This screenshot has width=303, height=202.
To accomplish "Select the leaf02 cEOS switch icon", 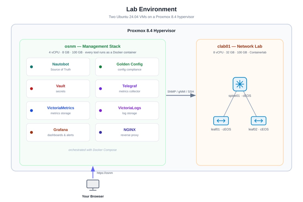I will coord(258,121).
